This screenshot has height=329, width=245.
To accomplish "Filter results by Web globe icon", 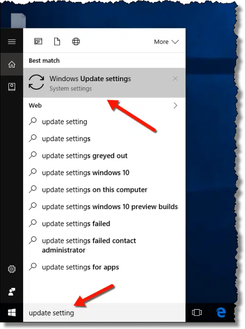I will [76, 42].
